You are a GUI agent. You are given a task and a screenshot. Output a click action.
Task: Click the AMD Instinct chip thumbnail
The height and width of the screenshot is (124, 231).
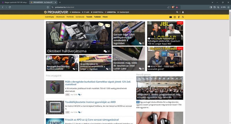point(55,108)
